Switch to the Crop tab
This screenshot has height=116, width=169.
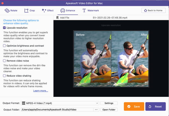(30, 10)
